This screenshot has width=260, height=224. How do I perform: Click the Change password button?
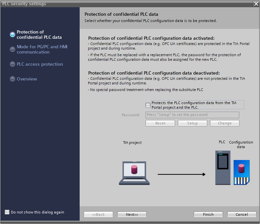(225, 123)
